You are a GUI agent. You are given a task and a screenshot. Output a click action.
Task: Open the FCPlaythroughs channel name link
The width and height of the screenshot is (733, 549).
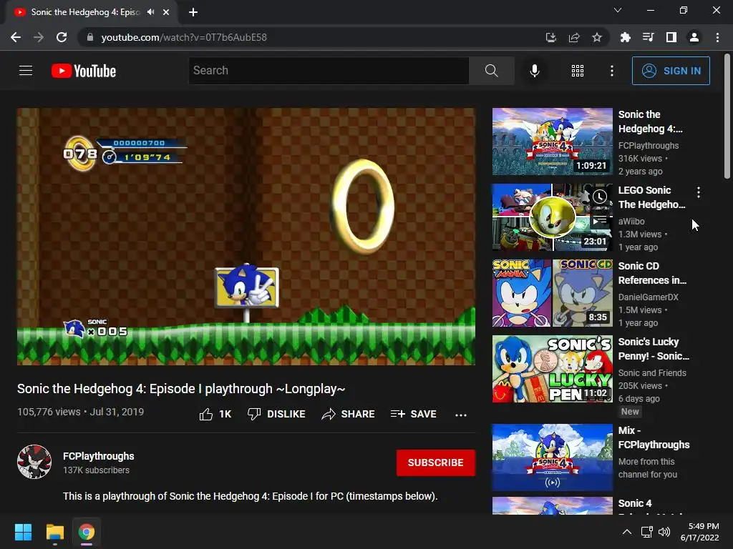click(99, 456)
